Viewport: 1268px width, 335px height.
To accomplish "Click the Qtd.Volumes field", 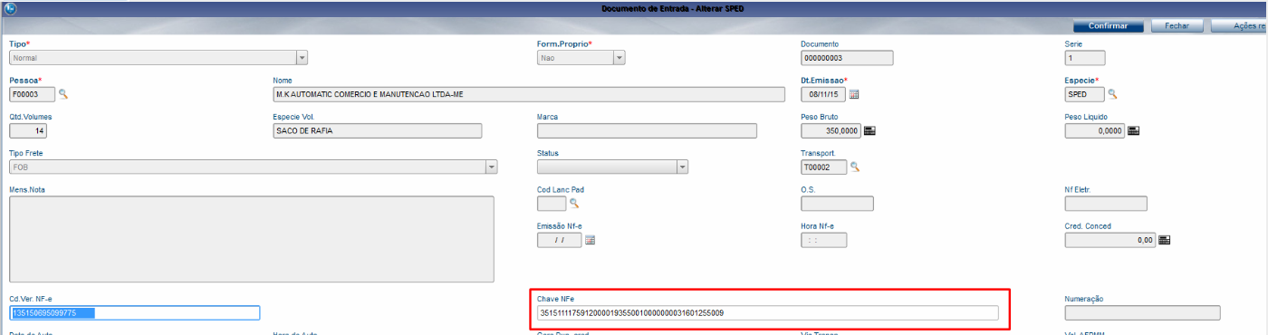I will point(28,130).
